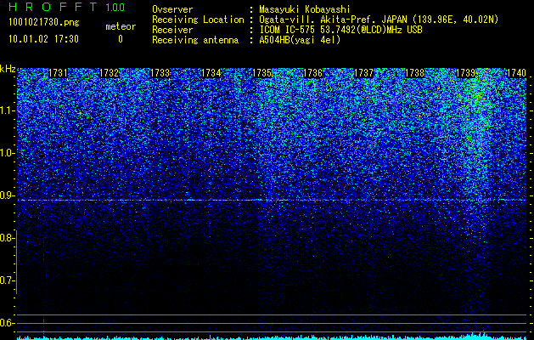Select the ICOM IC-575 53.7492 MHz USB text

coord(340,30)
